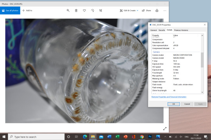Click scroll down arrow in properties list
This screenshot has width=211, height=140.
point(202,92)
